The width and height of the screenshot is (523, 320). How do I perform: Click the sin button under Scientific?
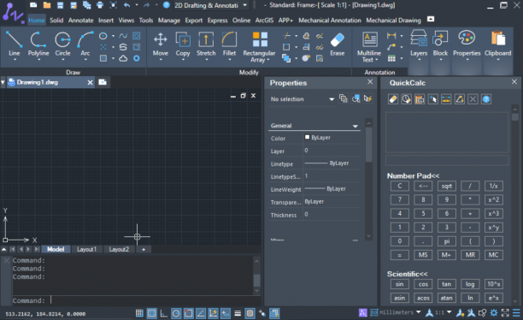pos(400,284)
